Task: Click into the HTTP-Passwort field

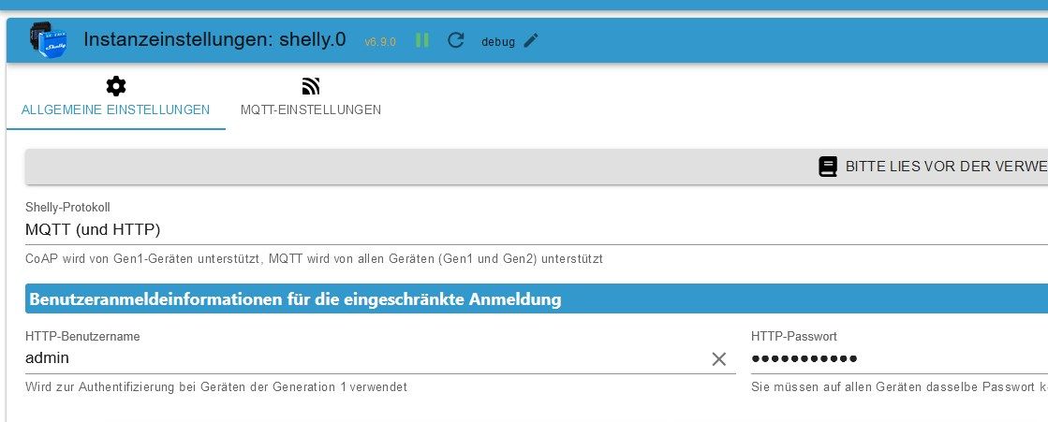Action: [890, 358]
